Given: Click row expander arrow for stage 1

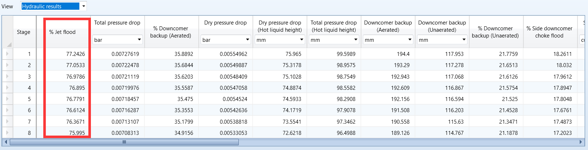Looking at the screenshot, I should click(7, 54).
